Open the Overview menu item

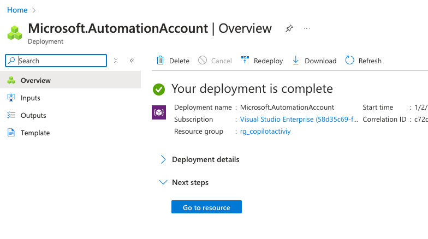[x=35, y=80]
